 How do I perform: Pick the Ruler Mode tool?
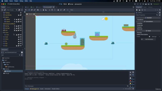click(x=46, y=10)
